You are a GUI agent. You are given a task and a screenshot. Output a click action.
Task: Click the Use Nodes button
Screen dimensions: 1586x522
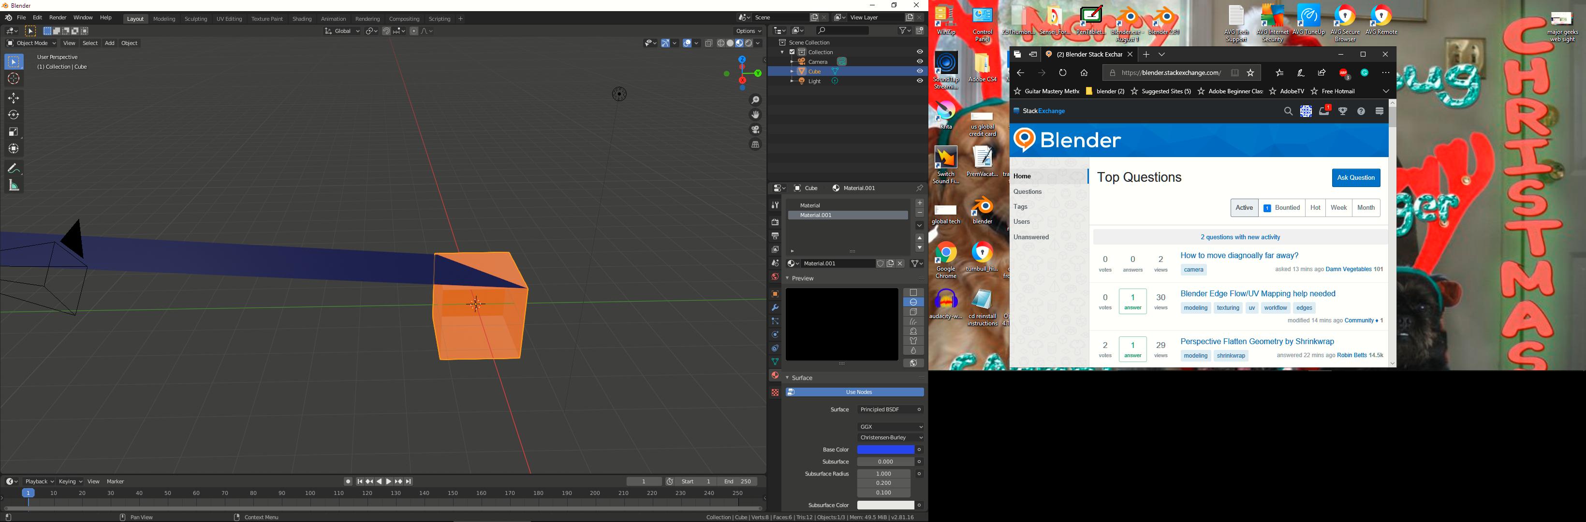tap(858, 392)
